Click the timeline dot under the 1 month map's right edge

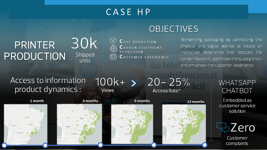45,145
